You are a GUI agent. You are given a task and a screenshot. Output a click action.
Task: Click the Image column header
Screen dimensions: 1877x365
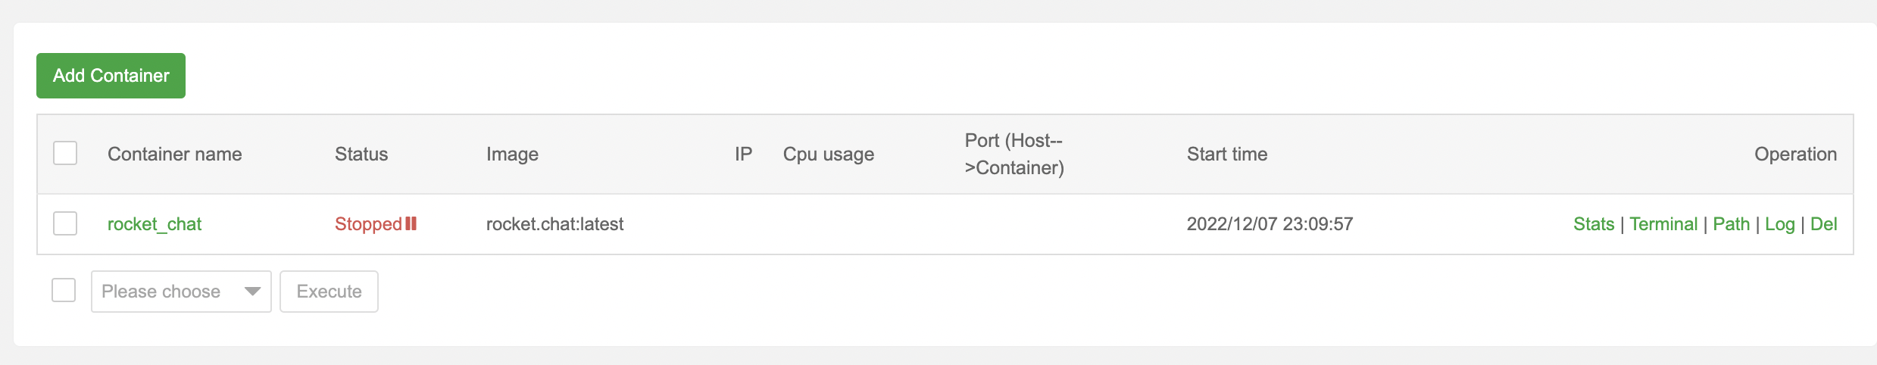[512, 154]
